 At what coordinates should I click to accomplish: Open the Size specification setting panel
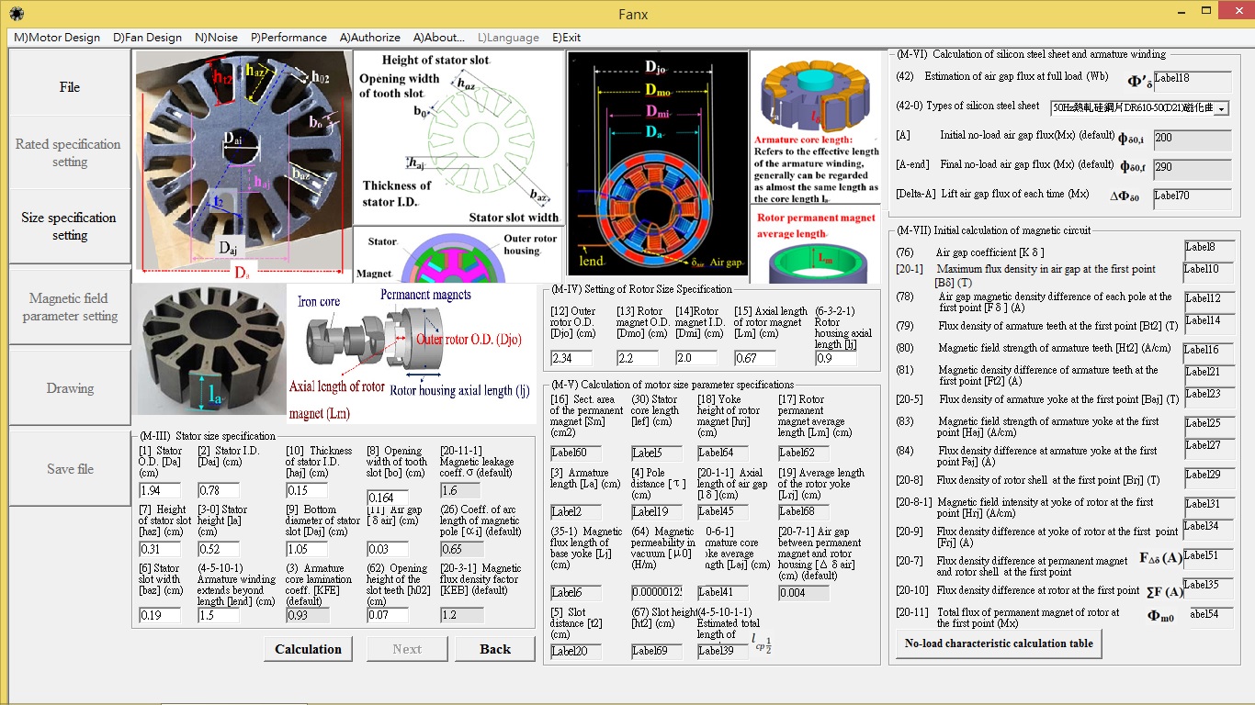coord(68,227)
